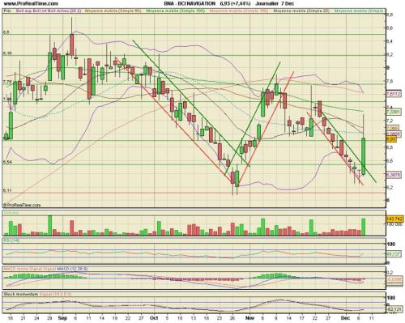Select Moyenne mobile (Simple 20) legend entry

(x=301, y=11)
